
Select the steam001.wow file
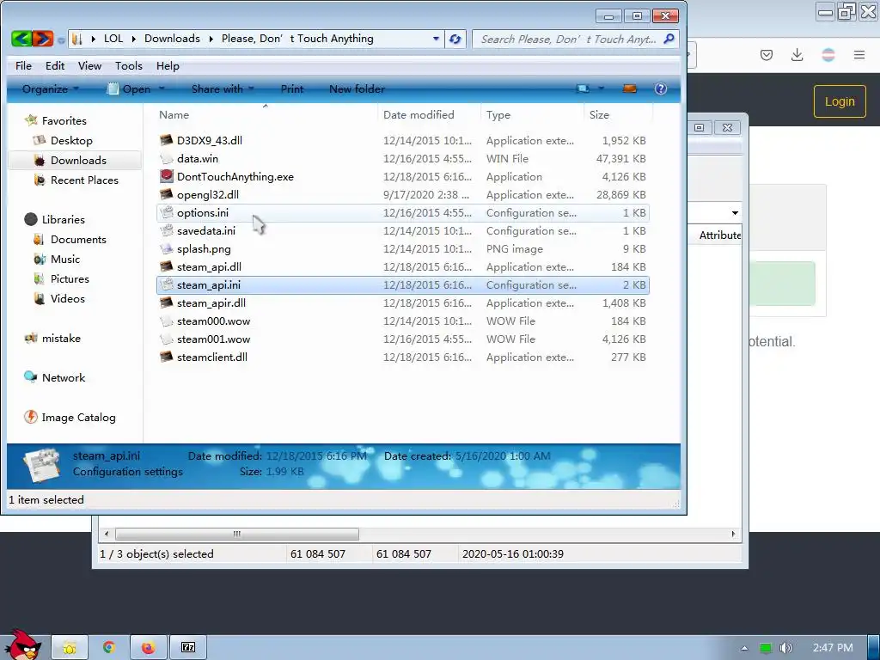403,339
